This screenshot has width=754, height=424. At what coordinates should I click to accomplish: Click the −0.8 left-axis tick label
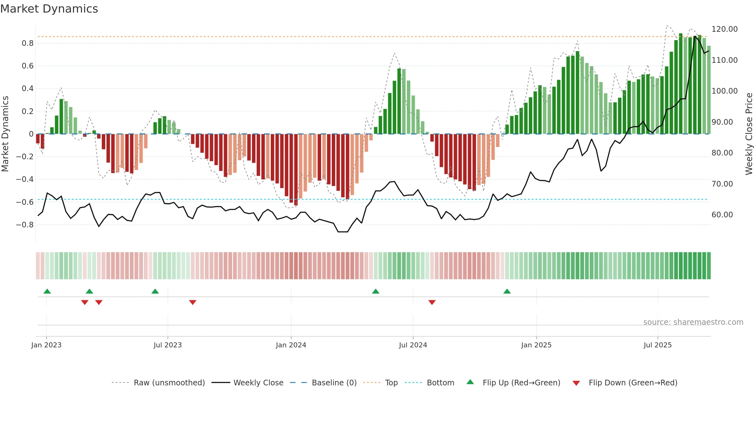[x=25, y=225]
